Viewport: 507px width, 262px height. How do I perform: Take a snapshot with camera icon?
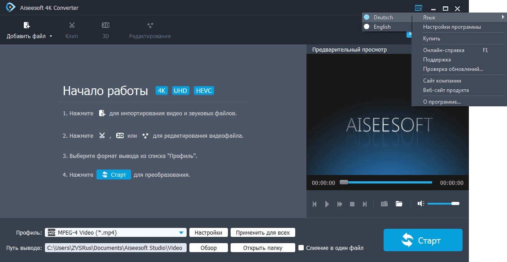pyautogui.click(x=384, y=204)
